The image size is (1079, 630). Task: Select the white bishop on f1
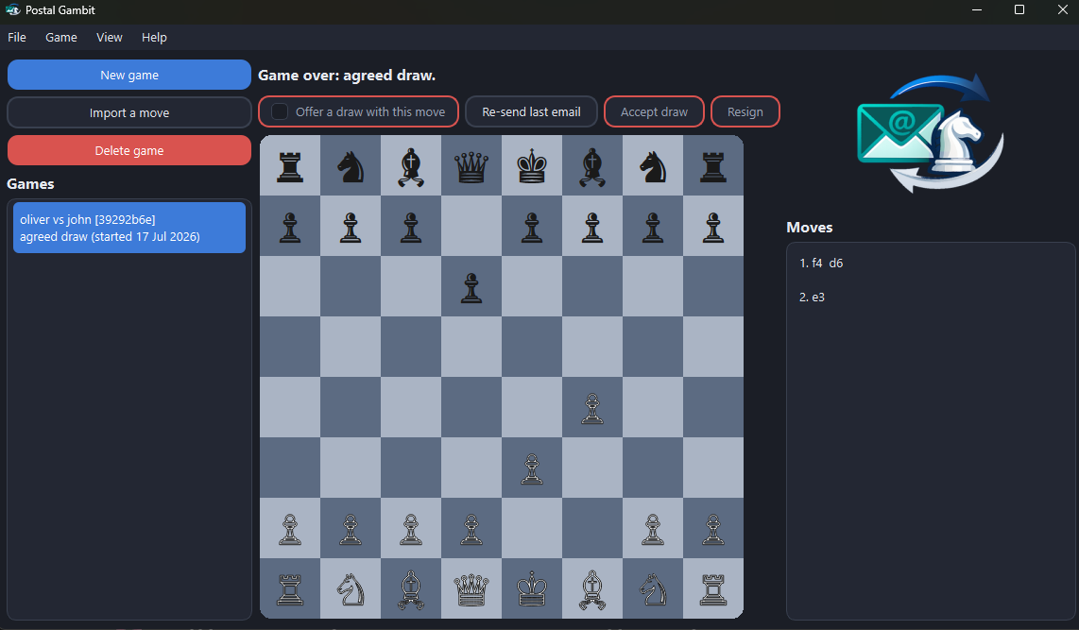pyautogui.click(x=592, y=590)
